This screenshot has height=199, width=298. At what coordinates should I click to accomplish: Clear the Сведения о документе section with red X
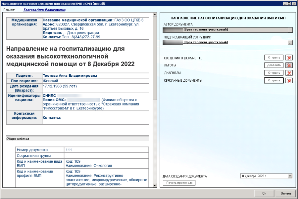tap(289, 58)
